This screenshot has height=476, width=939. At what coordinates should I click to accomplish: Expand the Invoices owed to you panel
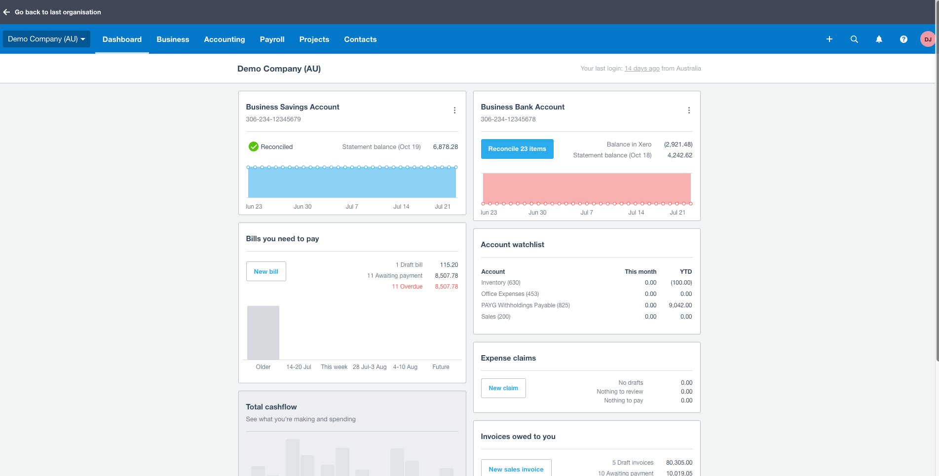click(x=518, y=437)
